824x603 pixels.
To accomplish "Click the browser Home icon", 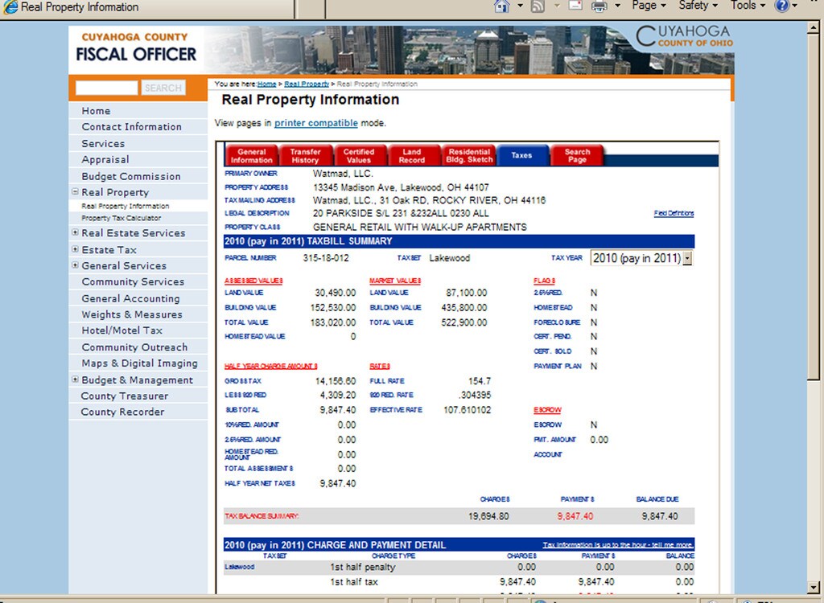I will click(502, 6).
